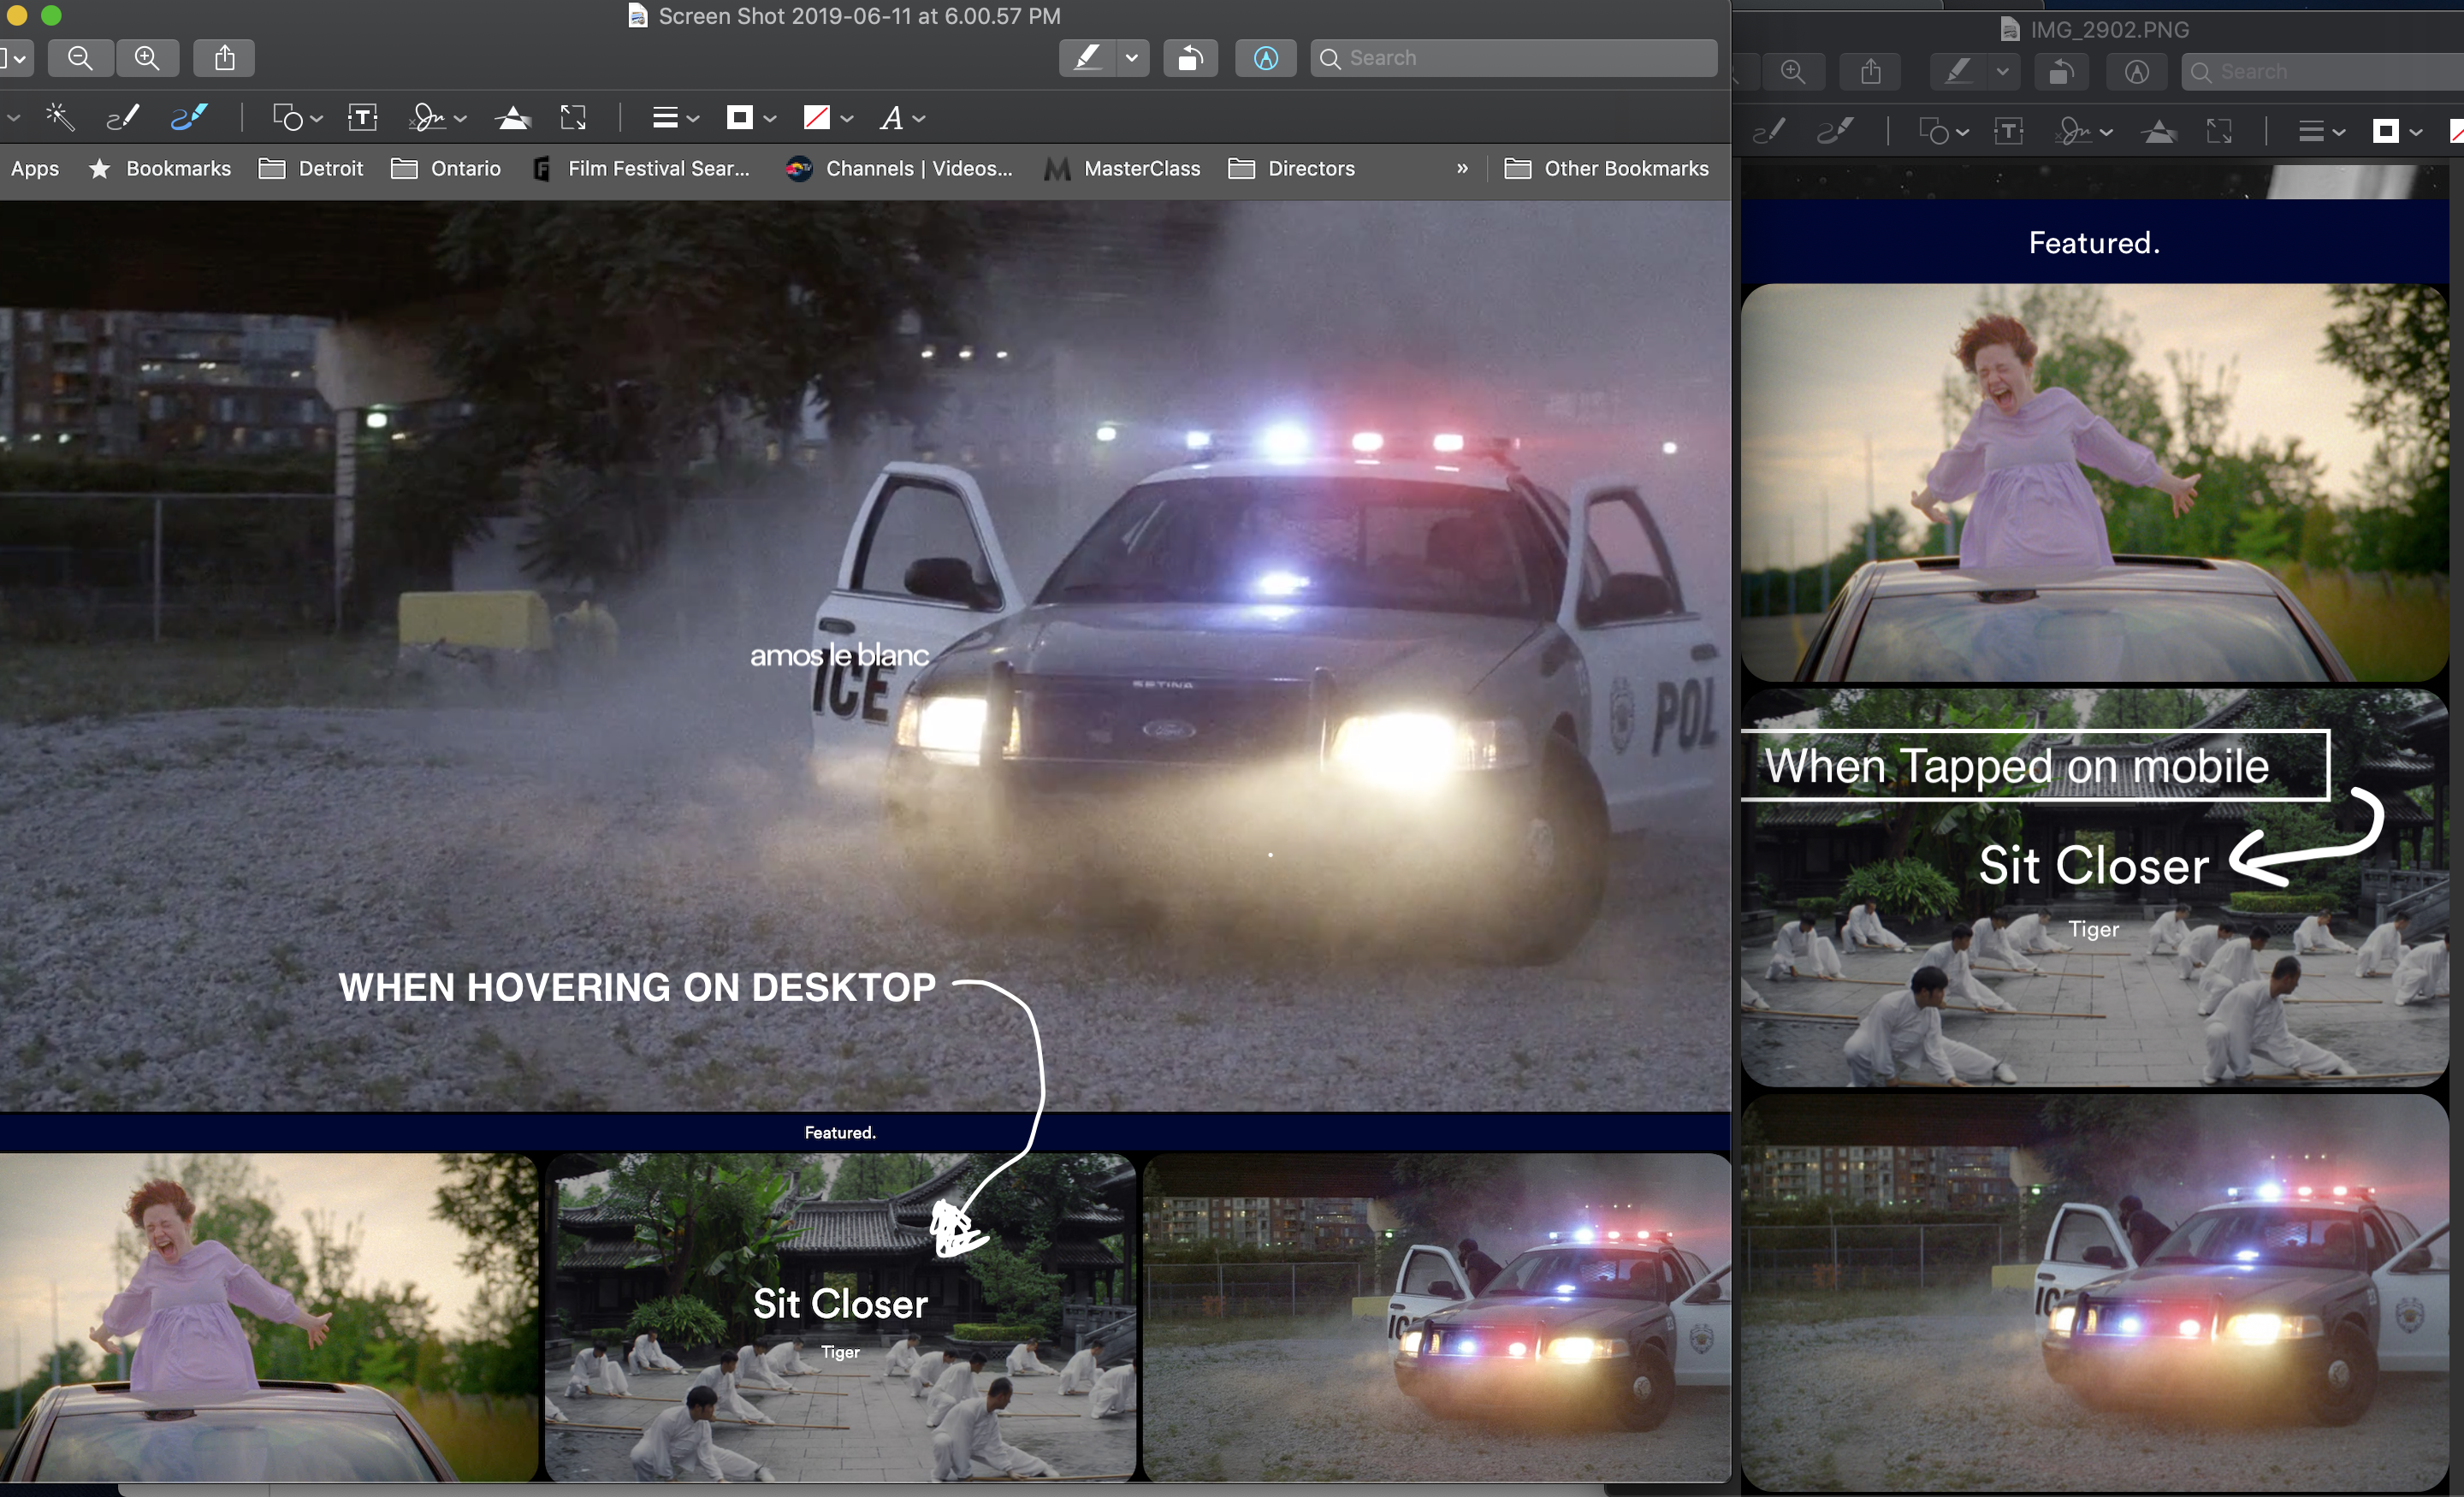Screen dimensions: 2464x1497
Task: Open Adjust Size in IMG_2902.PNG window
Action: [x=2219, y=131]
